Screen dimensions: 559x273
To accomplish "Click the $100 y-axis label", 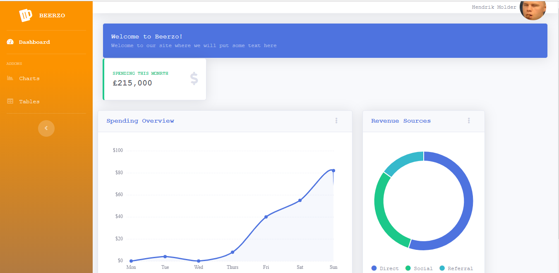I will 118,150.
